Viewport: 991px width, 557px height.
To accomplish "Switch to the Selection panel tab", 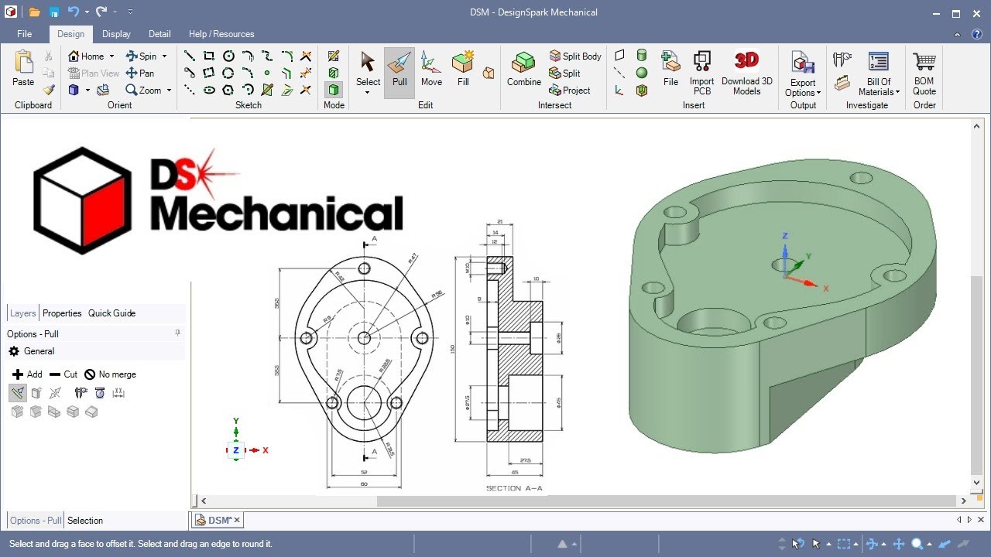I will (85, 521).
